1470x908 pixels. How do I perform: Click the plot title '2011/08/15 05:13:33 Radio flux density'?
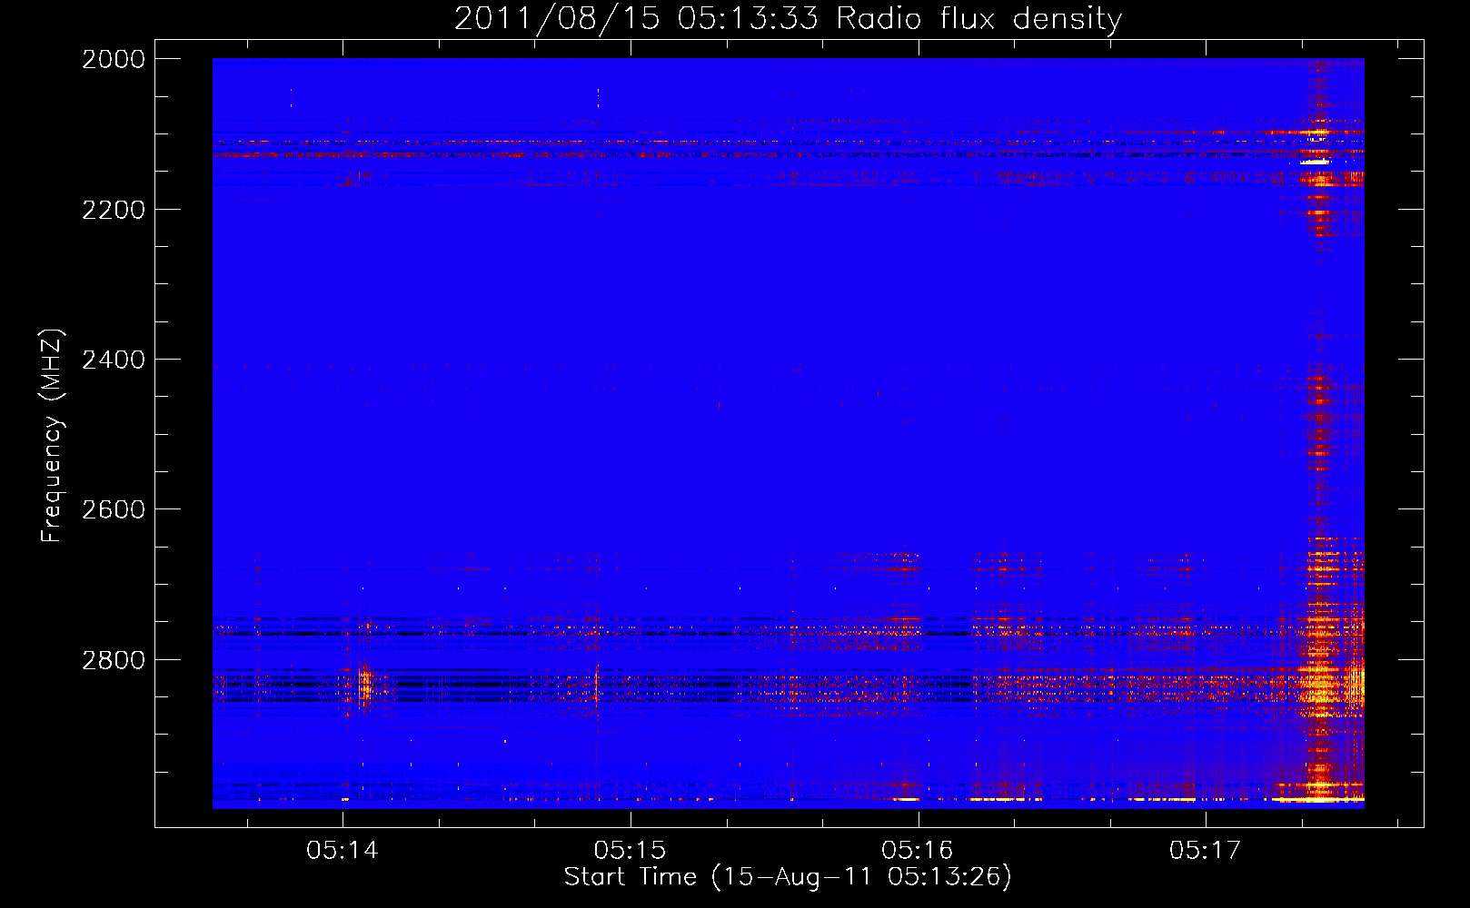coord(788,18)
